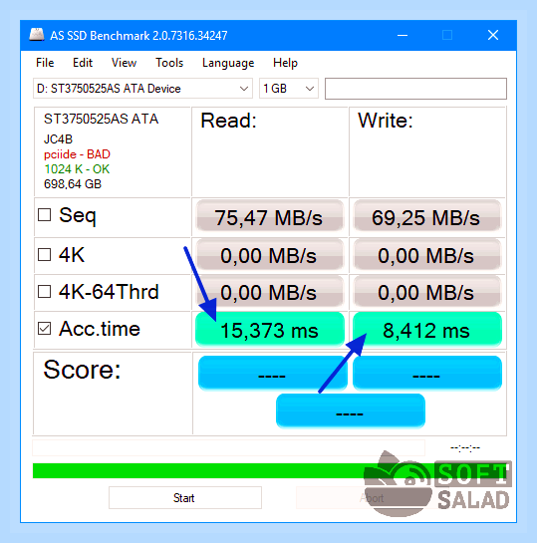Screen dimensions: 537x543
Task: Uncheck the Acc.time test checkbox
Action: click(x=44, y=329)
